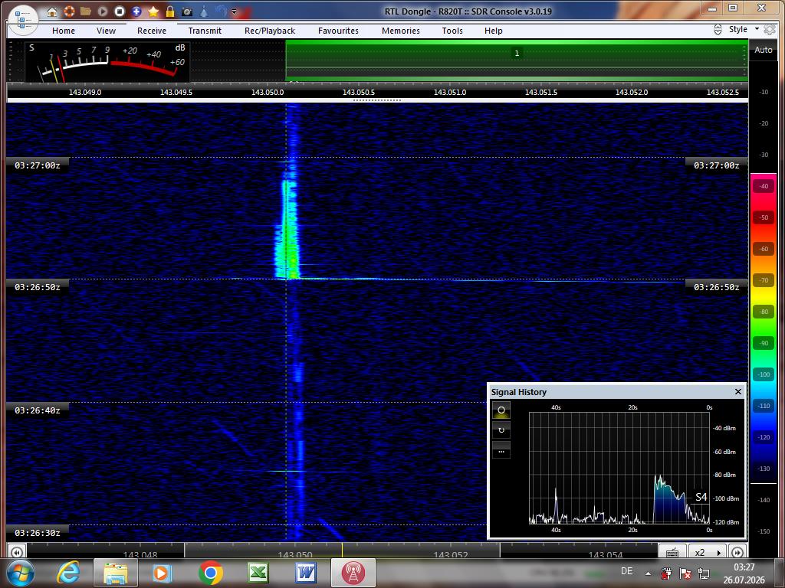
Task: Click the S4 reading in Signal History
Action: [701, 497]
